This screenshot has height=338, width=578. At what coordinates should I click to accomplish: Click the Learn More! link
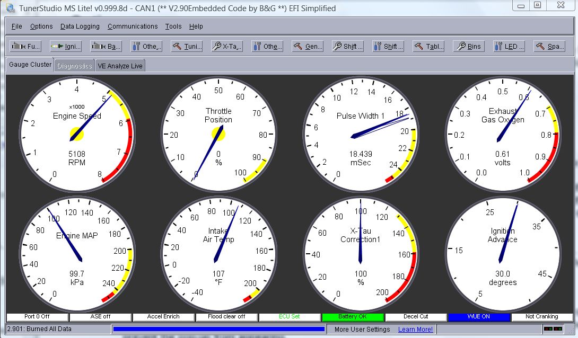point(416,329)
